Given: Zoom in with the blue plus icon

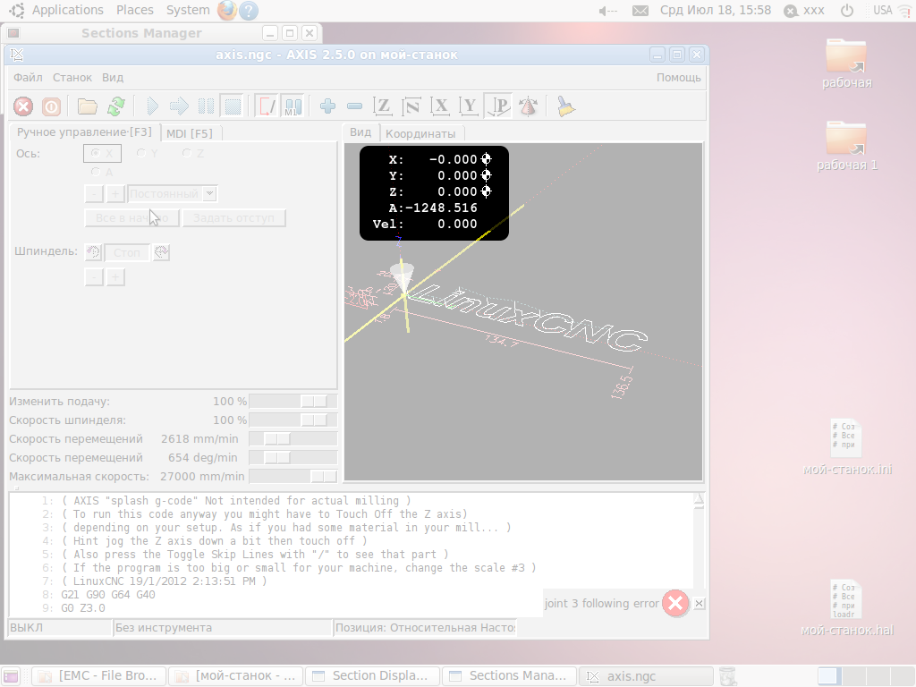Looking at the screenshot, I should 327,106.
